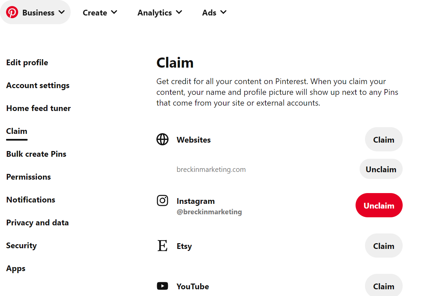This screenshot has width=440, height=296.
Task: Claim the Etsy account
Action: (x=383, y=246)
